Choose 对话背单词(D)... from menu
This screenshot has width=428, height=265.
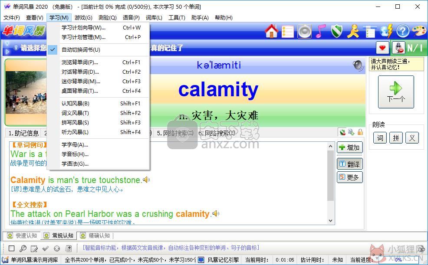click(98, 72)
